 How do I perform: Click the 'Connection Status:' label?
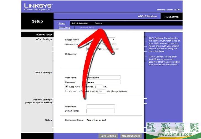pyautogui.click(x=74, y=120)
